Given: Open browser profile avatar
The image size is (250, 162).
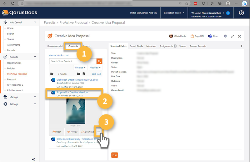Looking at the screenshot, I should tap(228, 3).
